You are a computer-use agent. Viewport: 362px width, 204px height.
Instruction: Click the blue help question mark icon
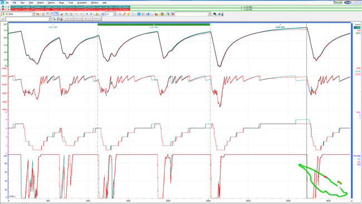219,14
